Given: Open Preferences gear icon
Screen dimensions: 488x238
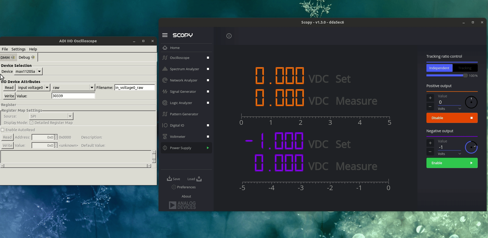Looking at the screenshot, I should [174, 187].
